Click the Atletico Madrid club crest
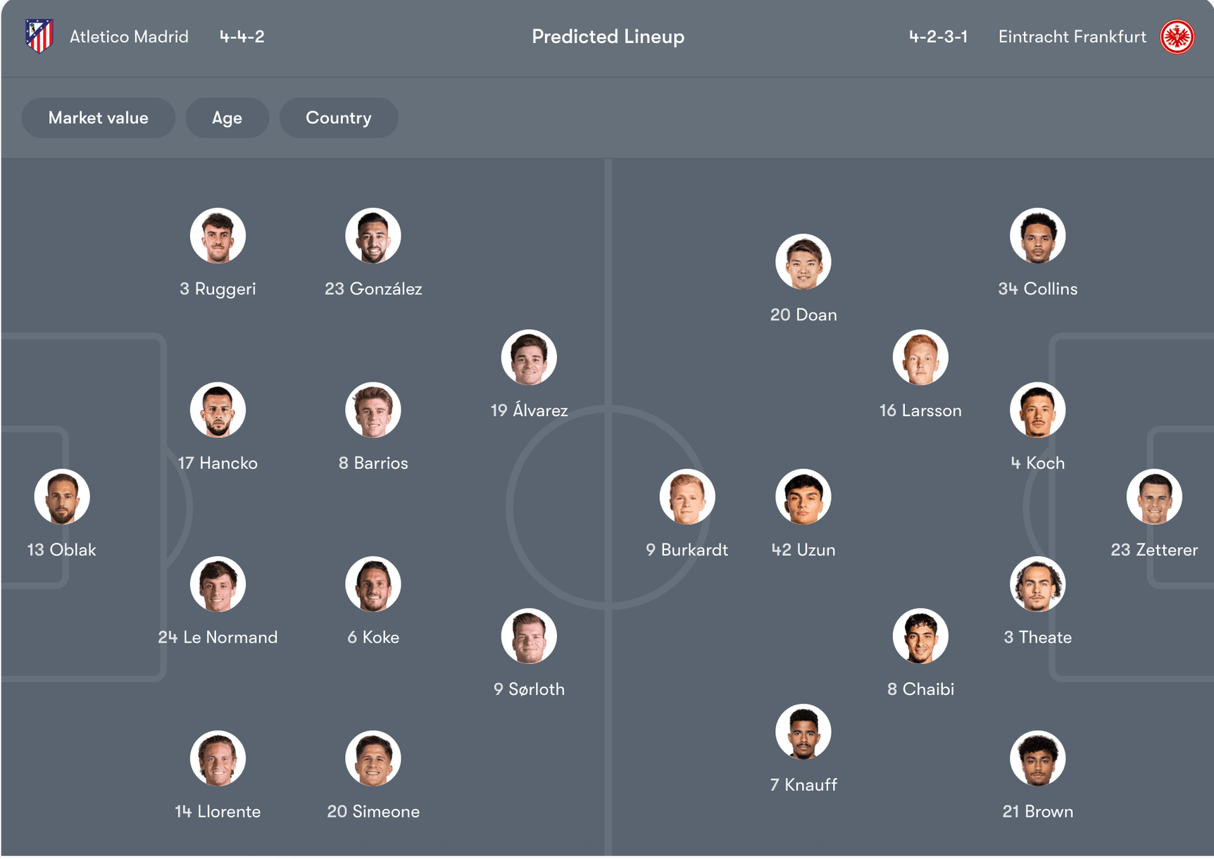The width and height of the screenshot is (1214, 859). click(39, 36)
